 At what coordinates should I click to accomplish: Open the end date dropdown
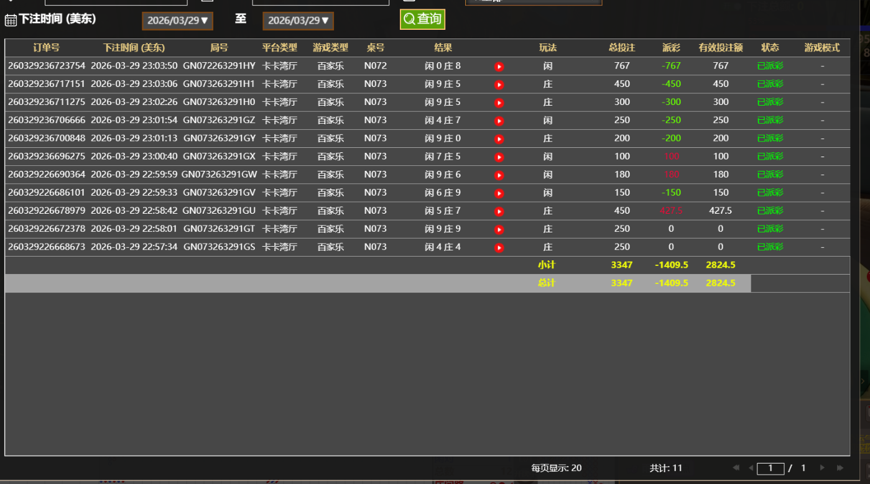[x=298, y=21]
